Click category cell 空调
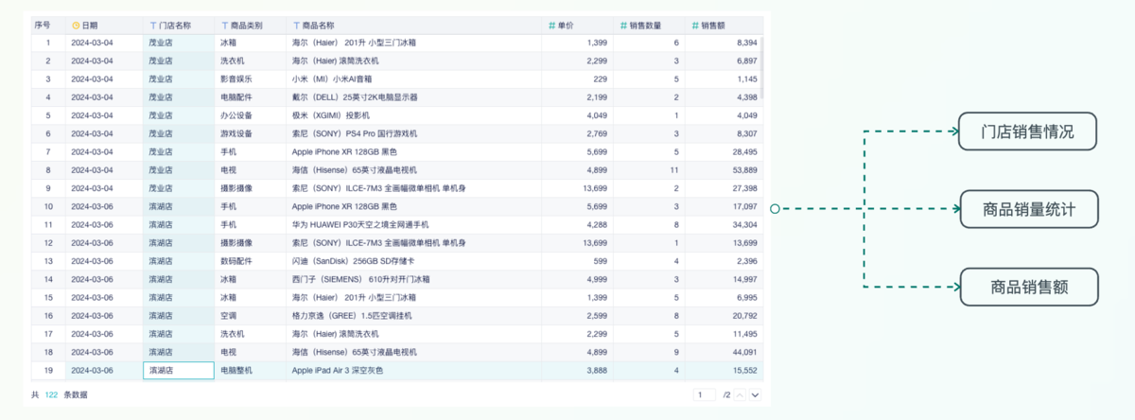 tap(250, 316)
